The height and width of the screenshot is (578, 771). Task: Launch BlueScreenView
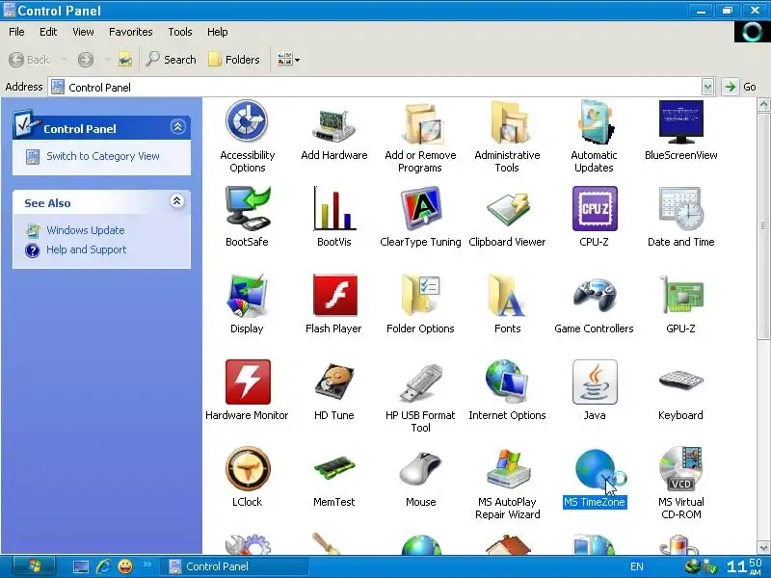click(x=681, y=130)
